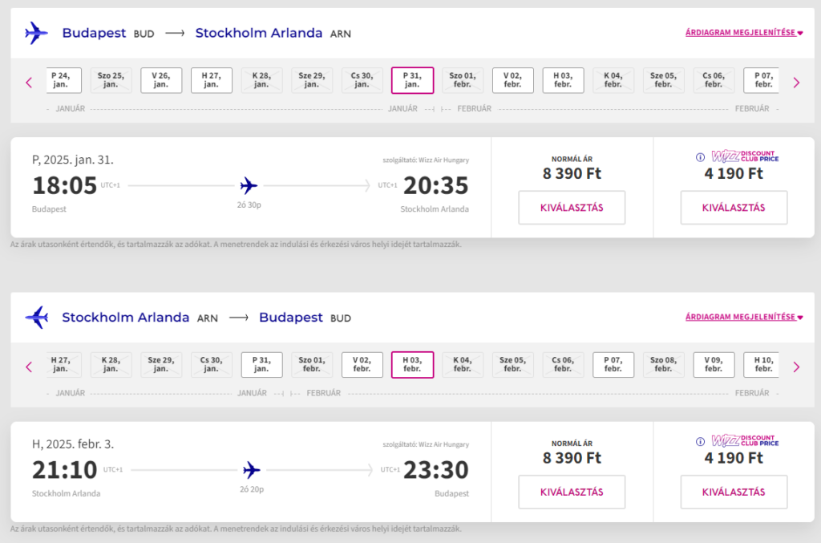Go to later dates on return date strip

[x=796, y=367]
